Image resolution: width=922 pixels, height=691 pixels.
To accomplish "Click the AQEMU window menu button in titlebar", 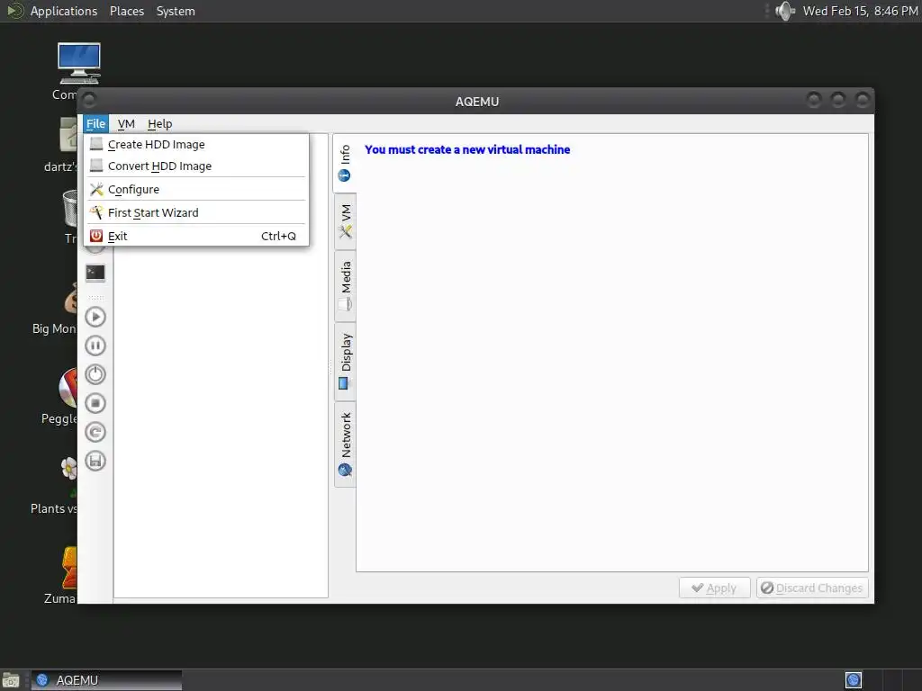I will 89,100.
